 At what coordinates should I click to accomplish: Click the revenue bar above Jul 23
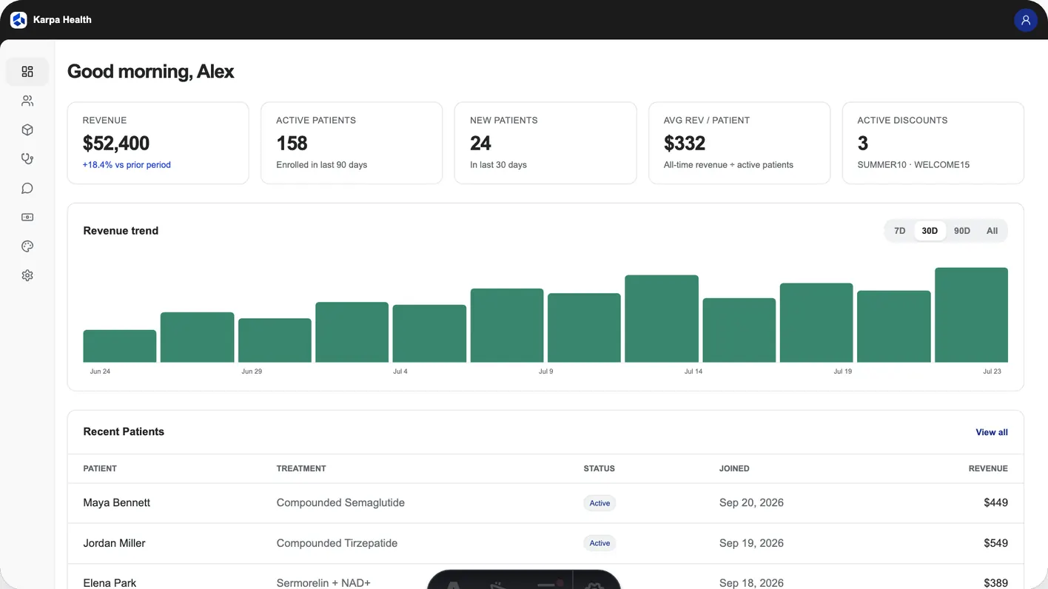pos(971,315)
